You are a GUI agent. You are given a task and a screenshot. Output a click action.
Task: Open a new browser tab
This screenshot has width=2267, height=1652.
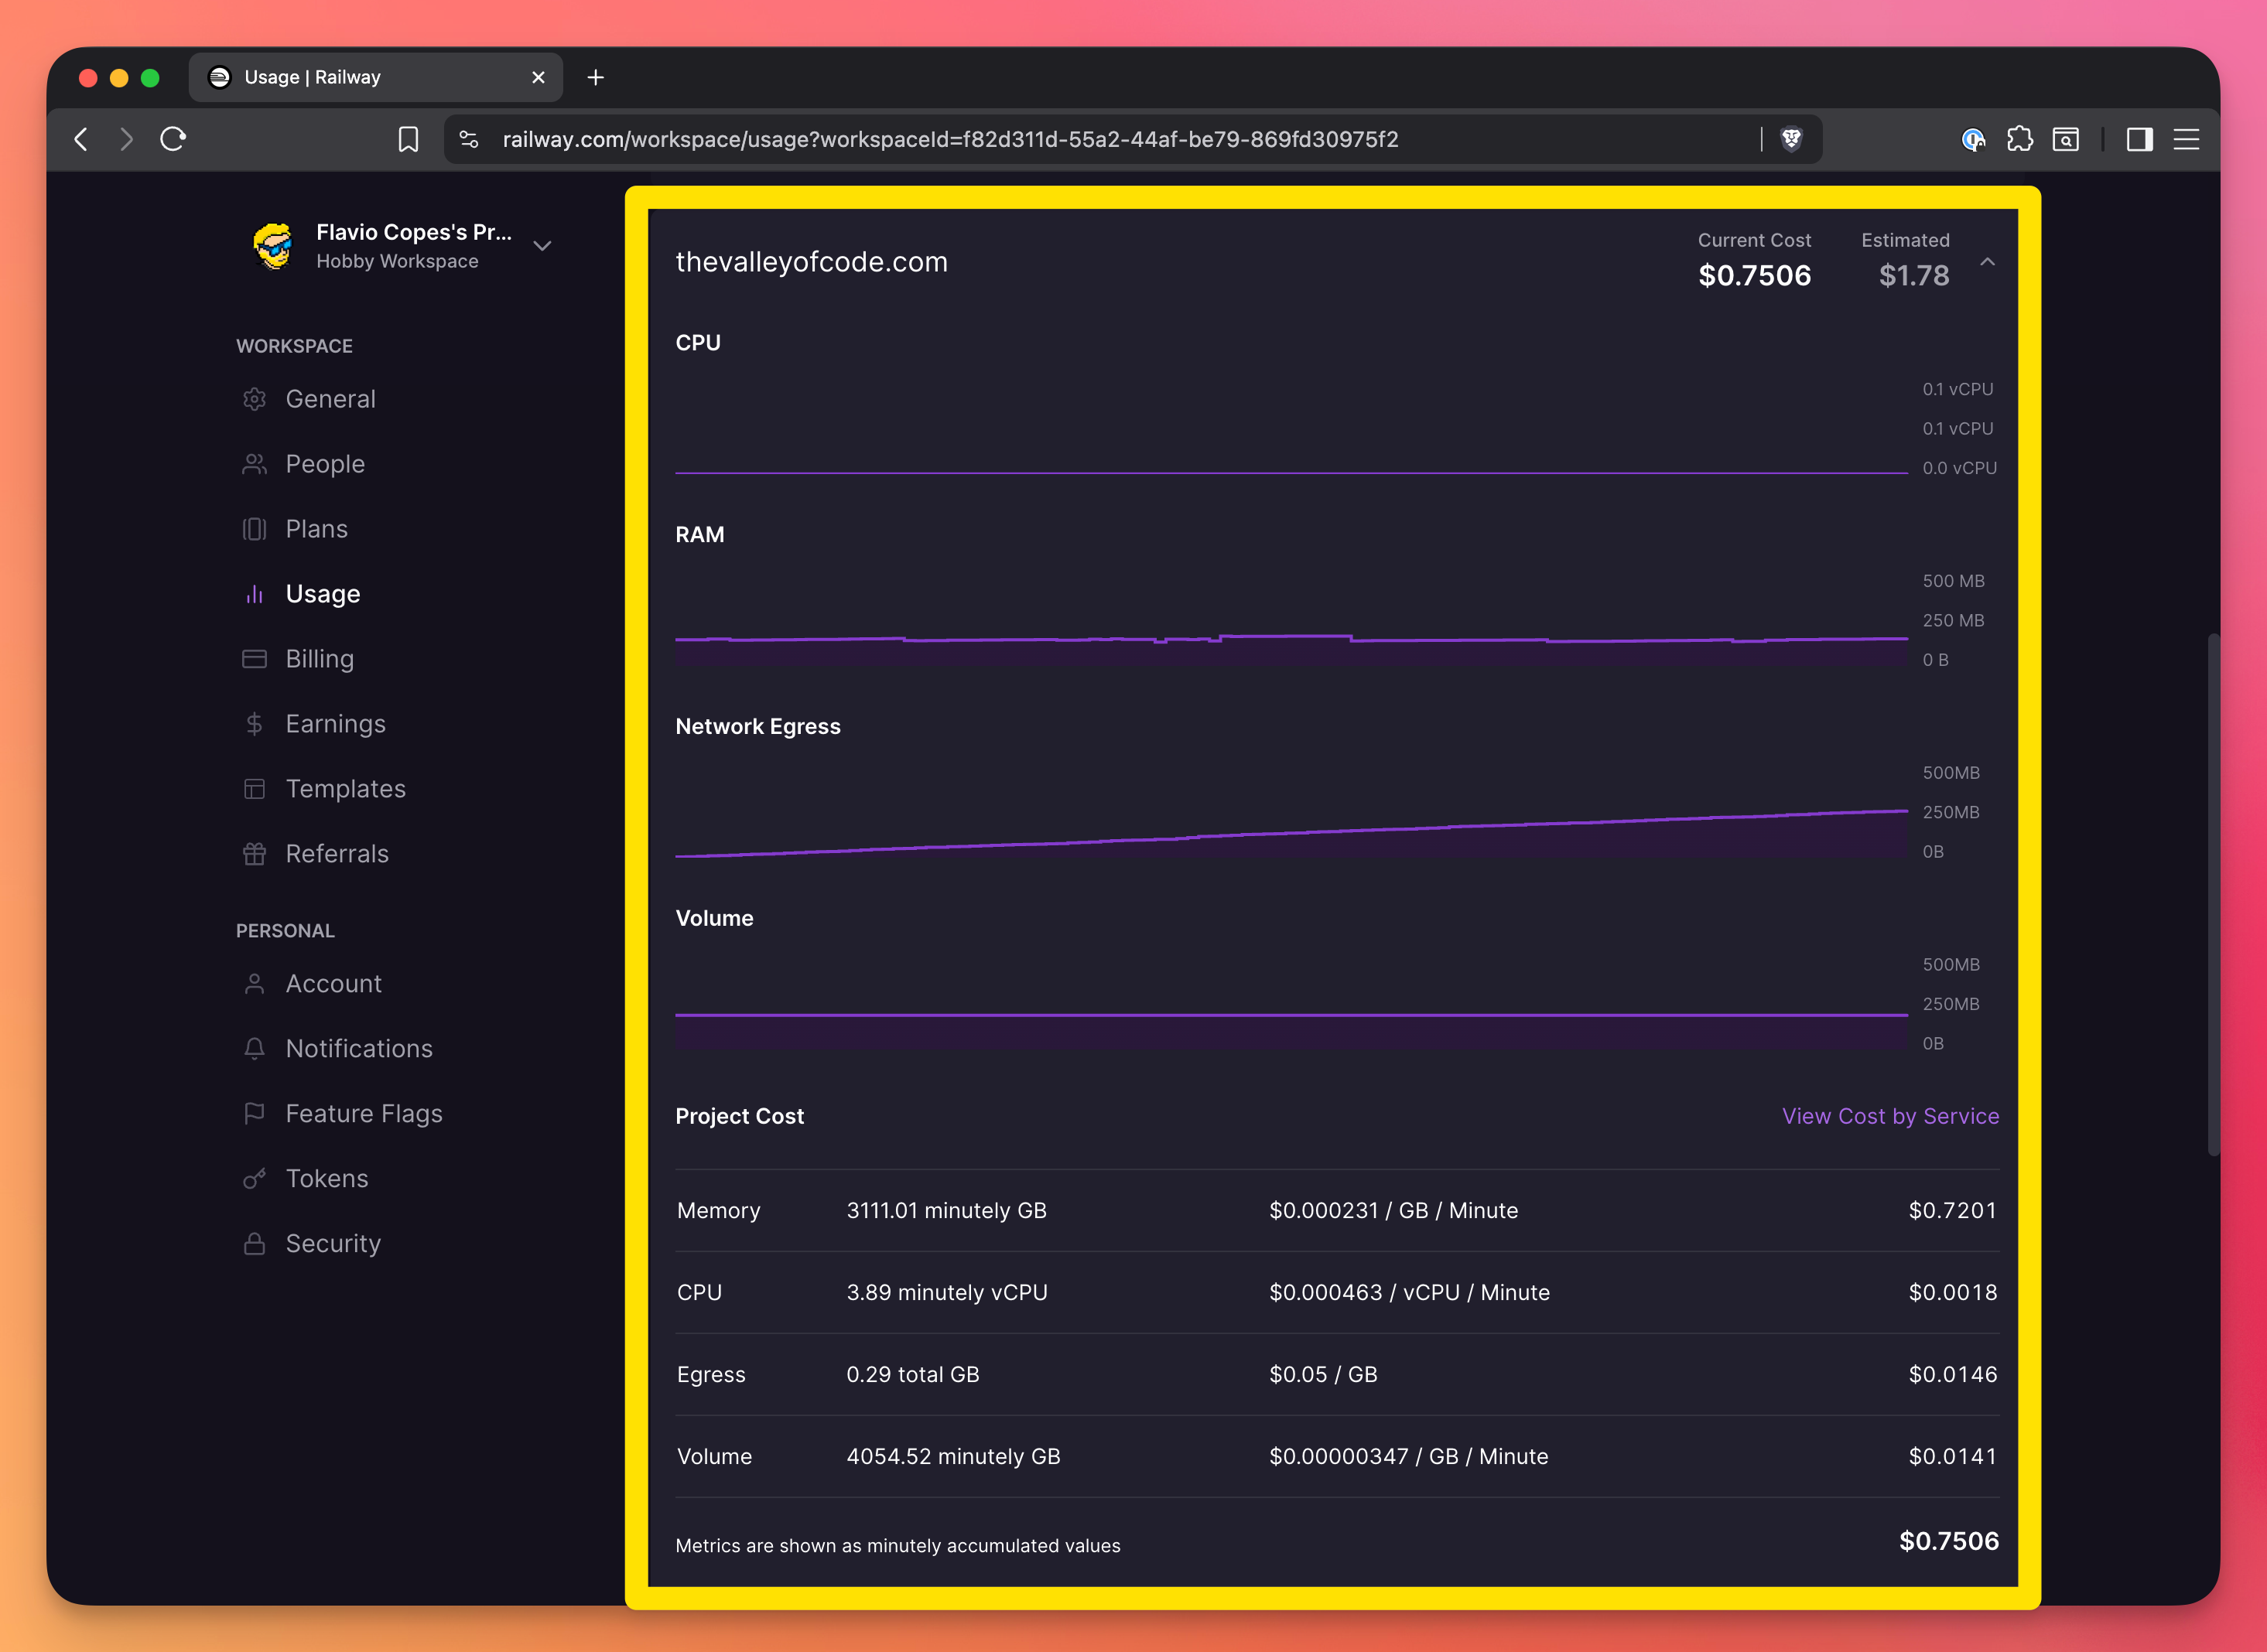coord(595,77)
